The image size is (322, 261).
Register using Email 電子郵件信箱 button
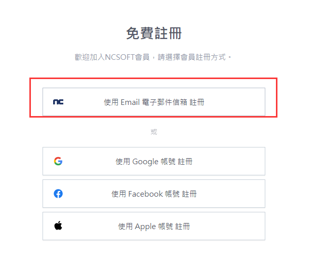[x=154, y=102]
